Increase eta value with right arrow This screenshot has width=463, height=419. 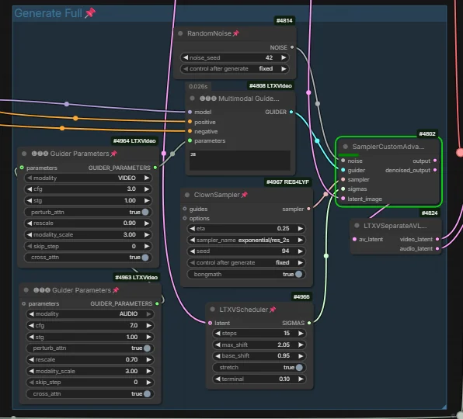pyautogui.click(x=301, y=229)
